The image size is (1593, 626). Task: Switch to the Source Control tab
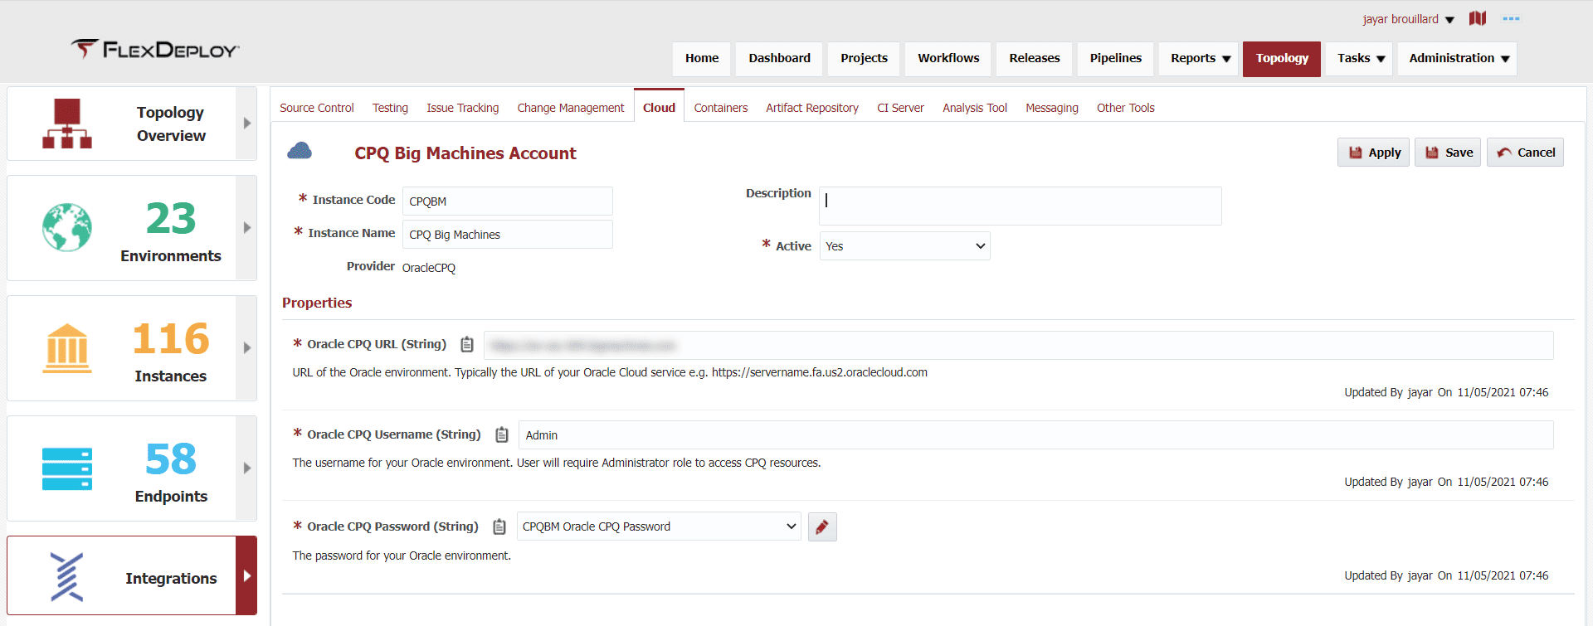click(x=317, y=108)
